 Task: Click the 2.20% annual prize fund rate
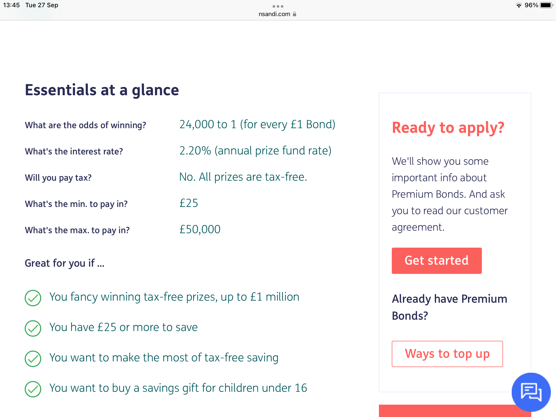[x=255, y=151]
